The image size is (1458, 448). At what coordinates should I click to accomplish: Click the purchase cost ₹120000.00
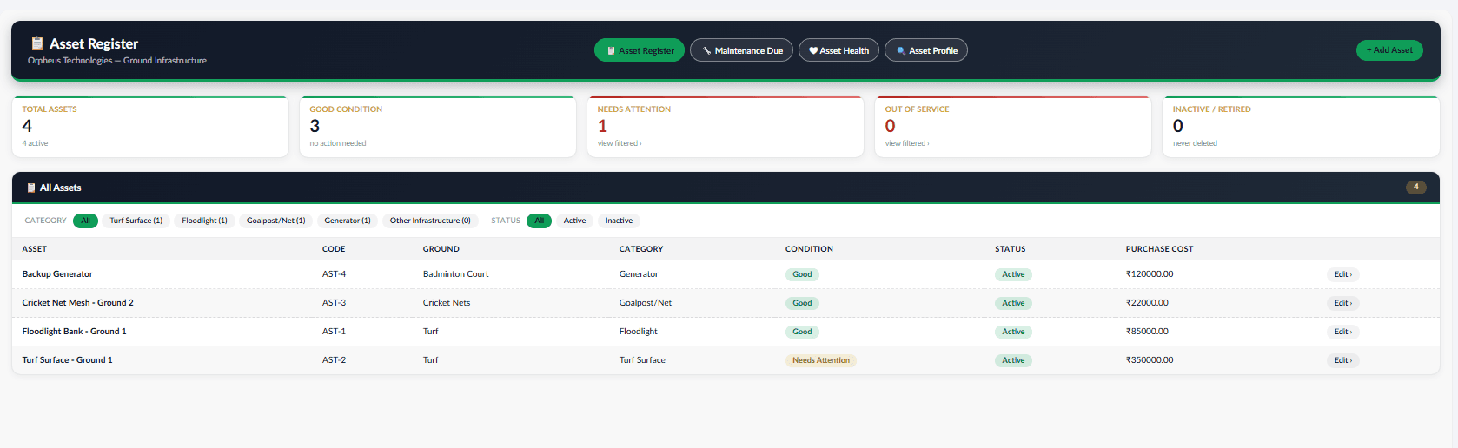point(1150,274)
